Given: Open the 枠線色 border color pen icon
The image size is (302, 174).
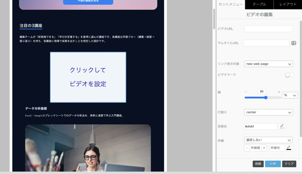Looking at the screenshot, I should click(288, 148).
